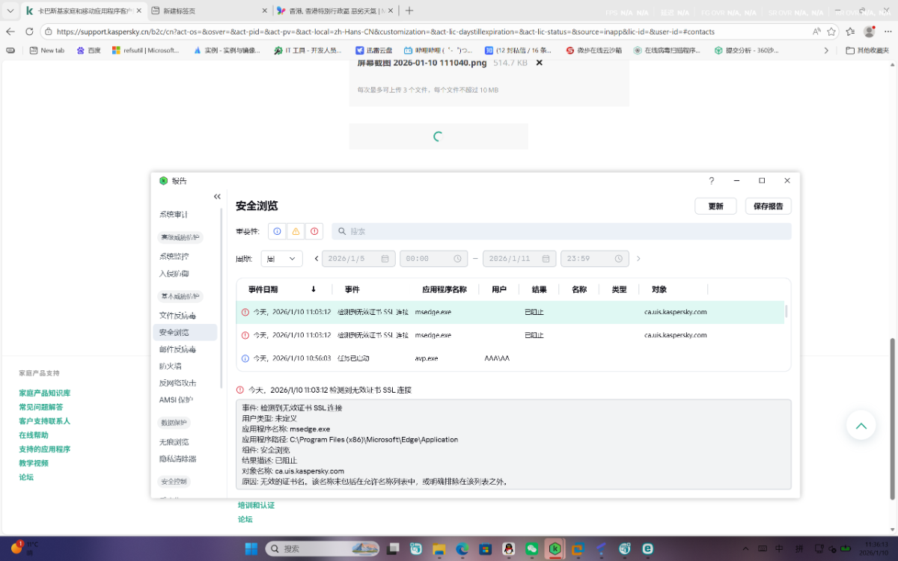Filter events by information icon
898x561 pixels.
[277, 231]
